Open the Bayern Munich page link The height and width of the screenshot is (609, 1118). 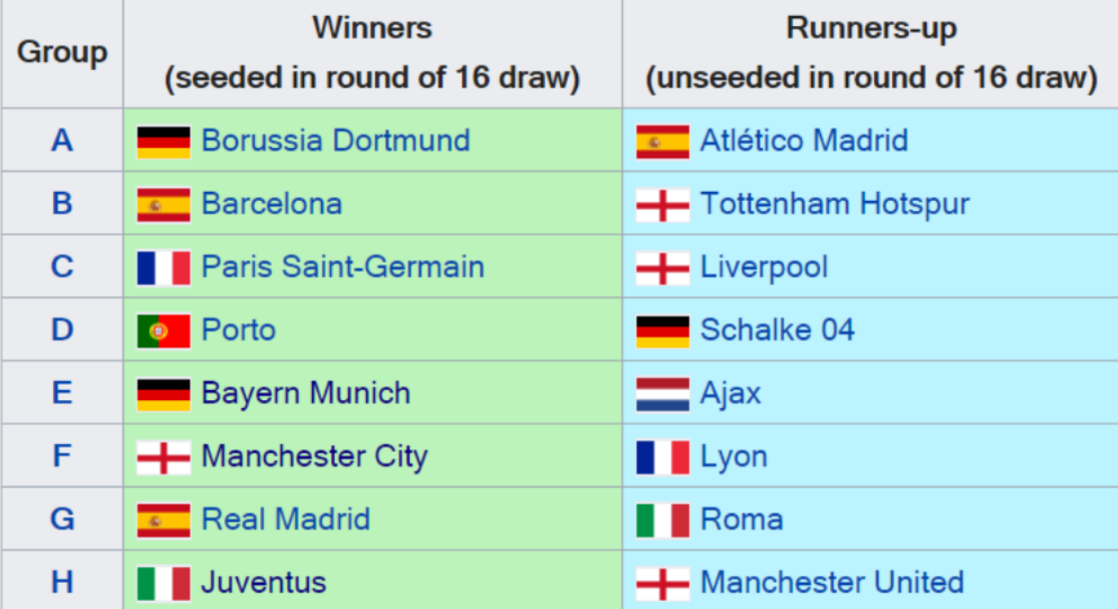[305, 394]
